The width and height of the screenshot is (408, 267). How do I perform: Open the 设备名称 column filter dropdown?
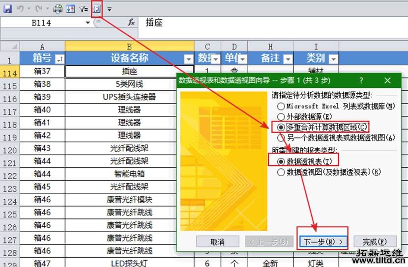tap(188, 59)
